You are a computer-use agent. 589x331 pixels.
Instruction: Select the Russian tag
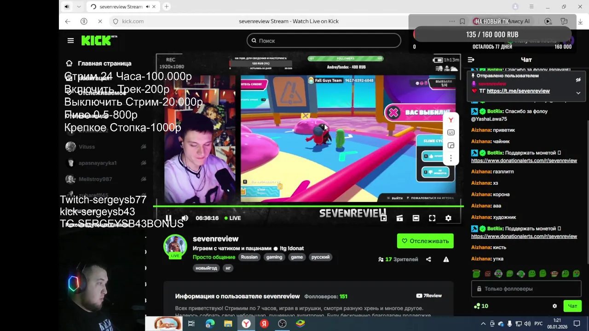249,257
